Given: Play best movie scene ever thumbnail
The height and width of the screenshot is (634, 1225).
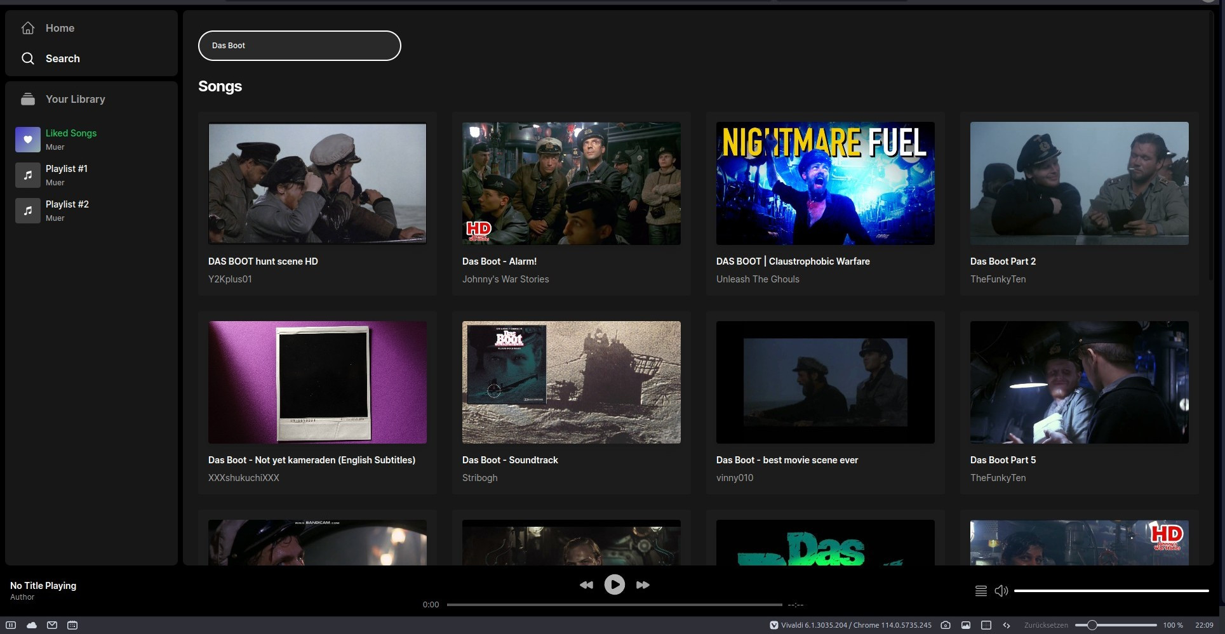Looking at the screenshot, I should coord(826,382).
